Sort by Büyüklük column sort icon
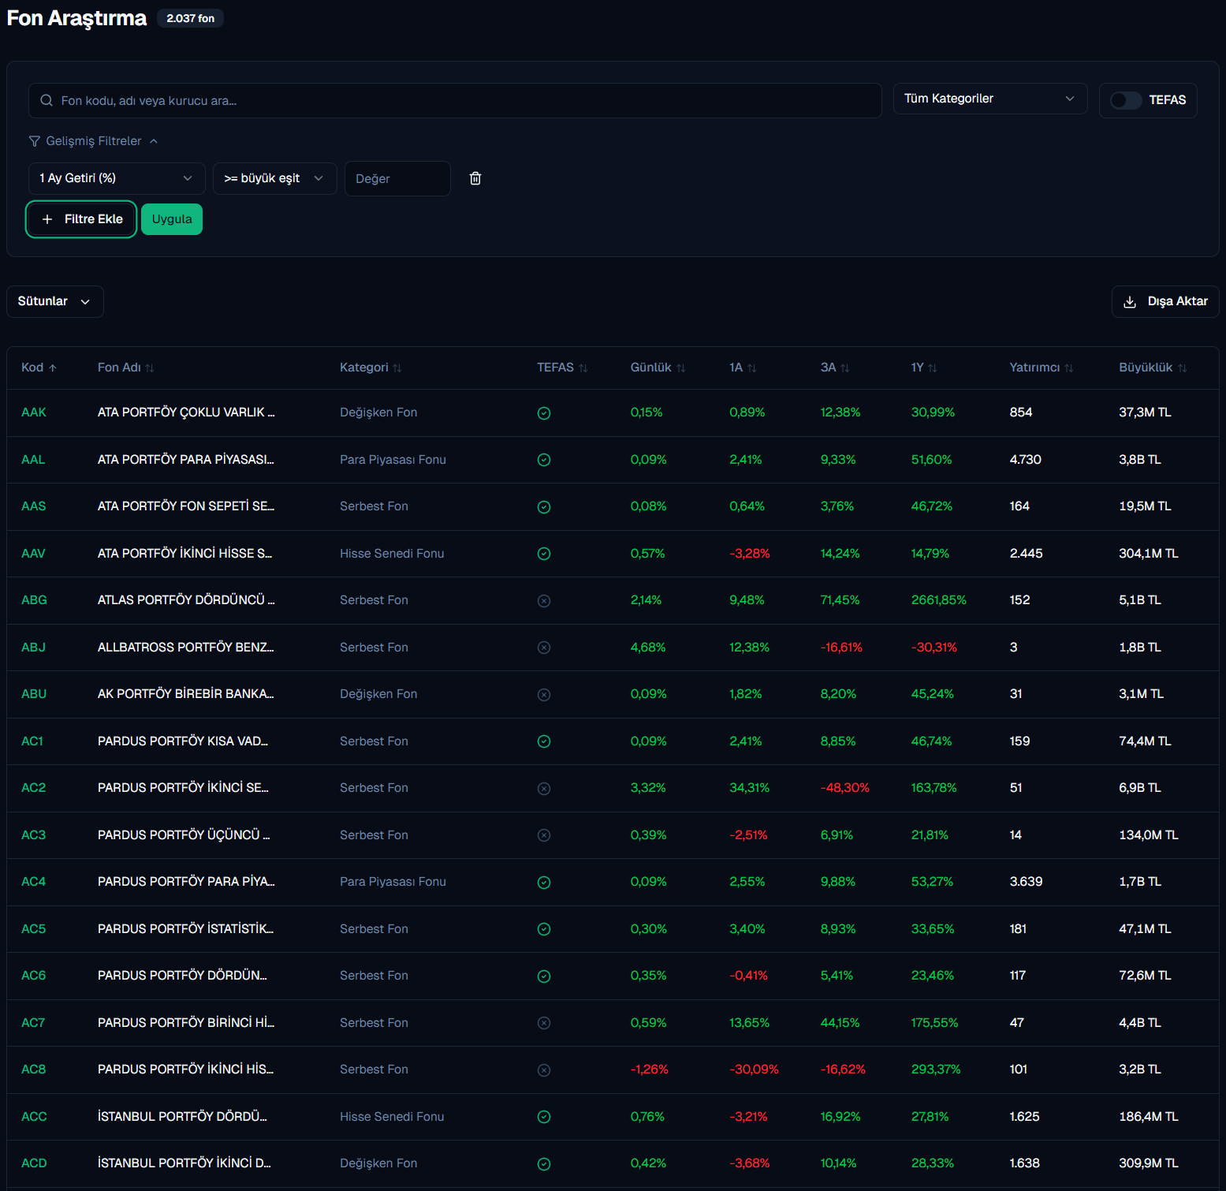 click(1182, 368)
